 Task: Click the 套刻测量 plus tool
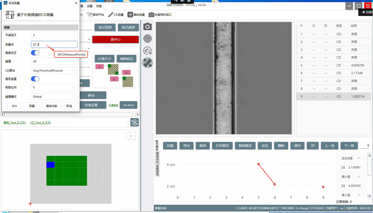coord(136,15)
